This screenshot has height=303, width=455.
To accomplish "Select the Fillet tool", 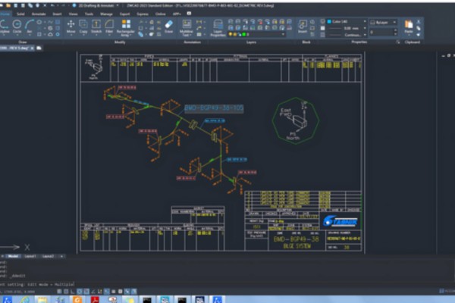I will click(x=109, y=27).
